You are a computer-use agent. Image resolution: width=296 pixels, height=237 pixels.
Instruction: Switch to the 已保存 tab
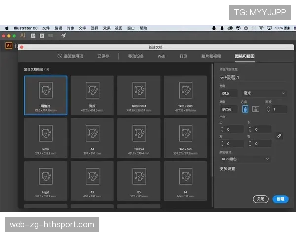point(103,56)
